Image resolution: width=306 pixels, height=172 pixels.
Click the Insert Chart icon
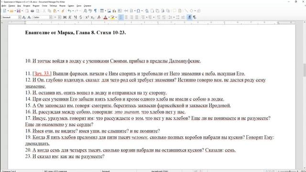(114, 11)
